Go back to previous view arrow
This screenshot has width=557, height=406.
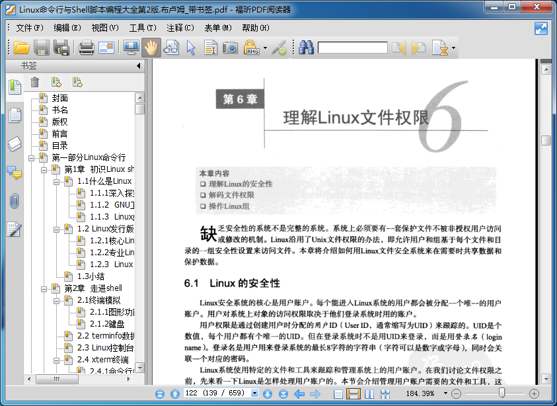point(299,393)
